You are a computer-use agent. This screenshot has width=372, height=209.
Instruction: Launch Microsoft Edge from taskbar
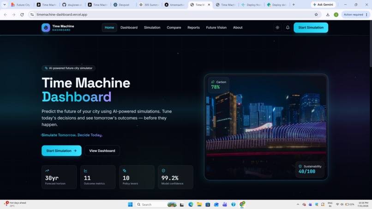[x=191, y=204]
